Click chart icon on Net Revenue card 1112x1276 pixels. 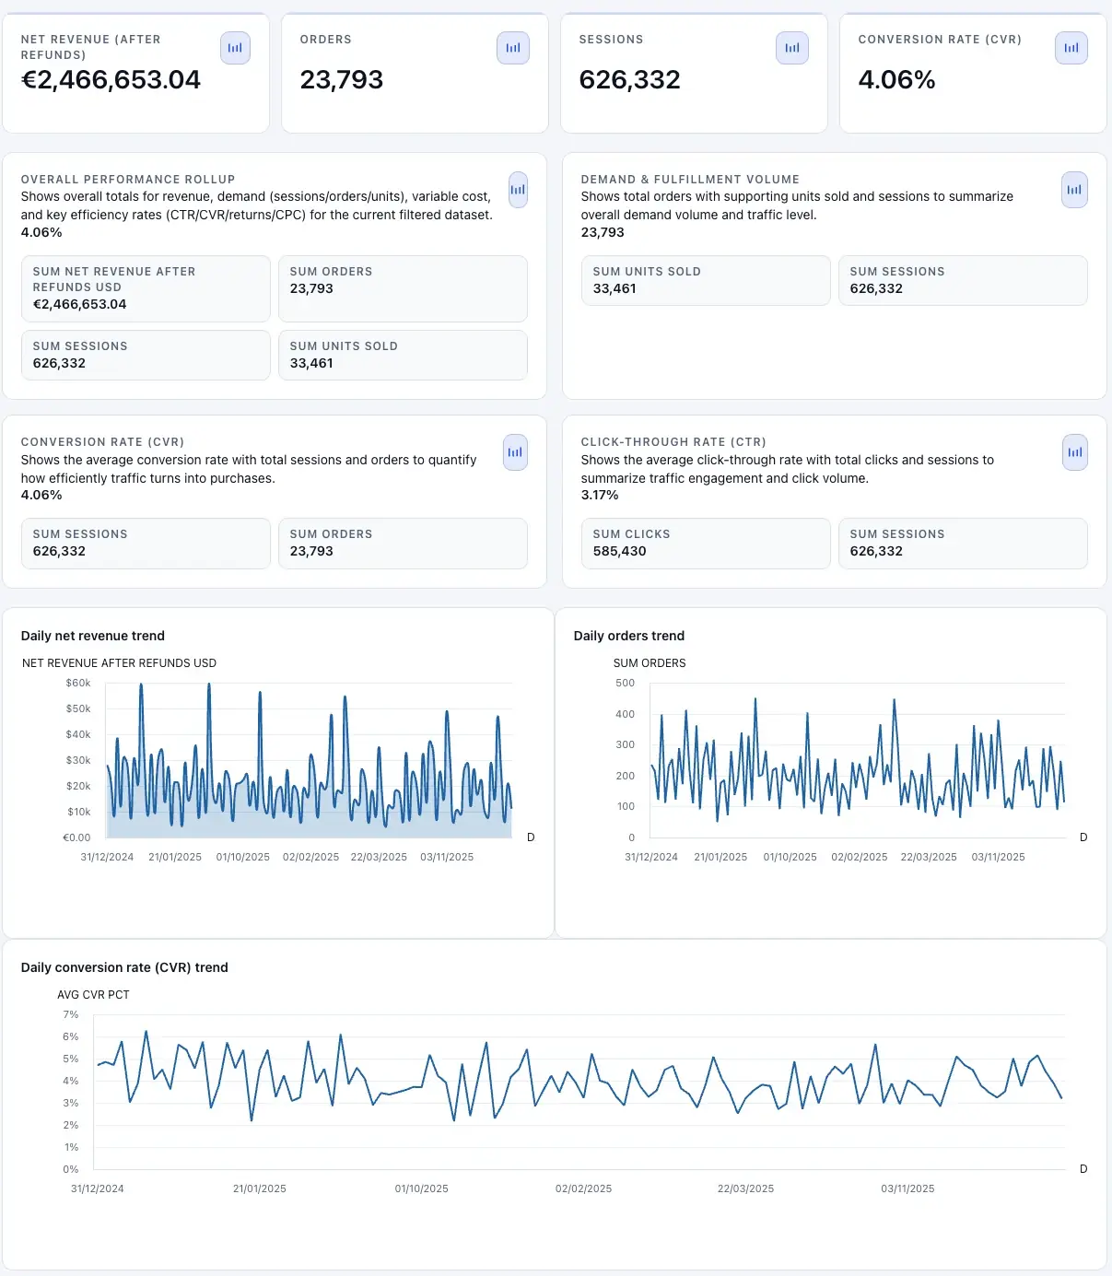(235, 48)
